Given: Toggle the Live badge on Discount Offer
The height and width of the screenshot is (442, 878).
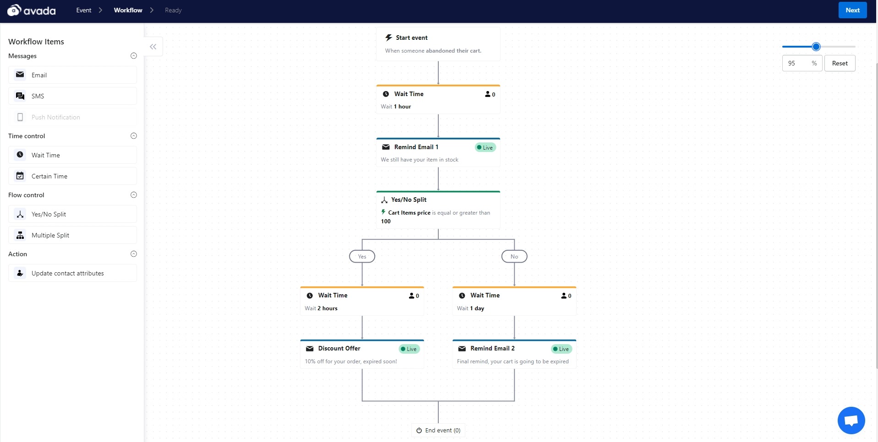Looking at the screenshot, I should [409, 349].
